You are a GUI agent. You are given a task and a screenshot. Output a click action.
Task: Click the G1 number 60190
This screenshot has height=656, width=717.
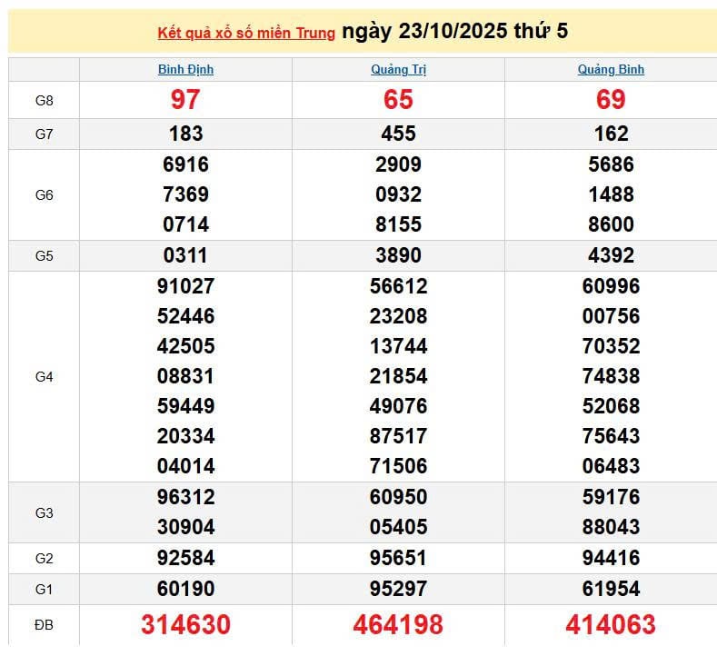tap(185, 589)
